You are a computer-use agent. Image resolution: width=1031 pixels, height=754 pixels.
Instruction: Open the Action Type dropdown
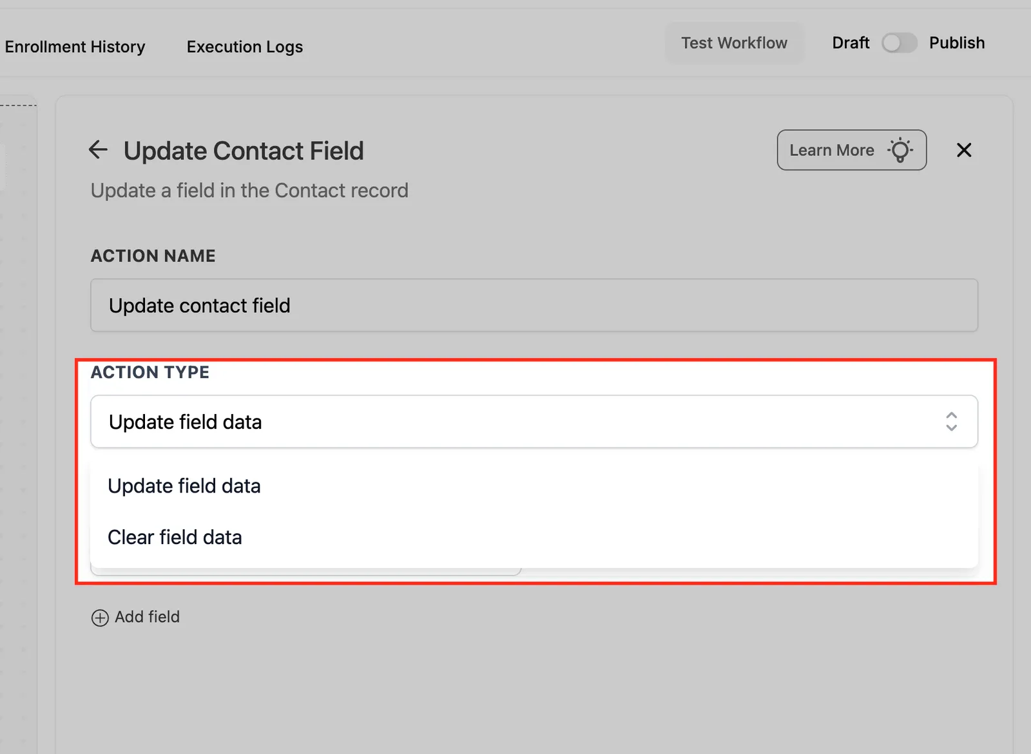[x=534, y=422]
